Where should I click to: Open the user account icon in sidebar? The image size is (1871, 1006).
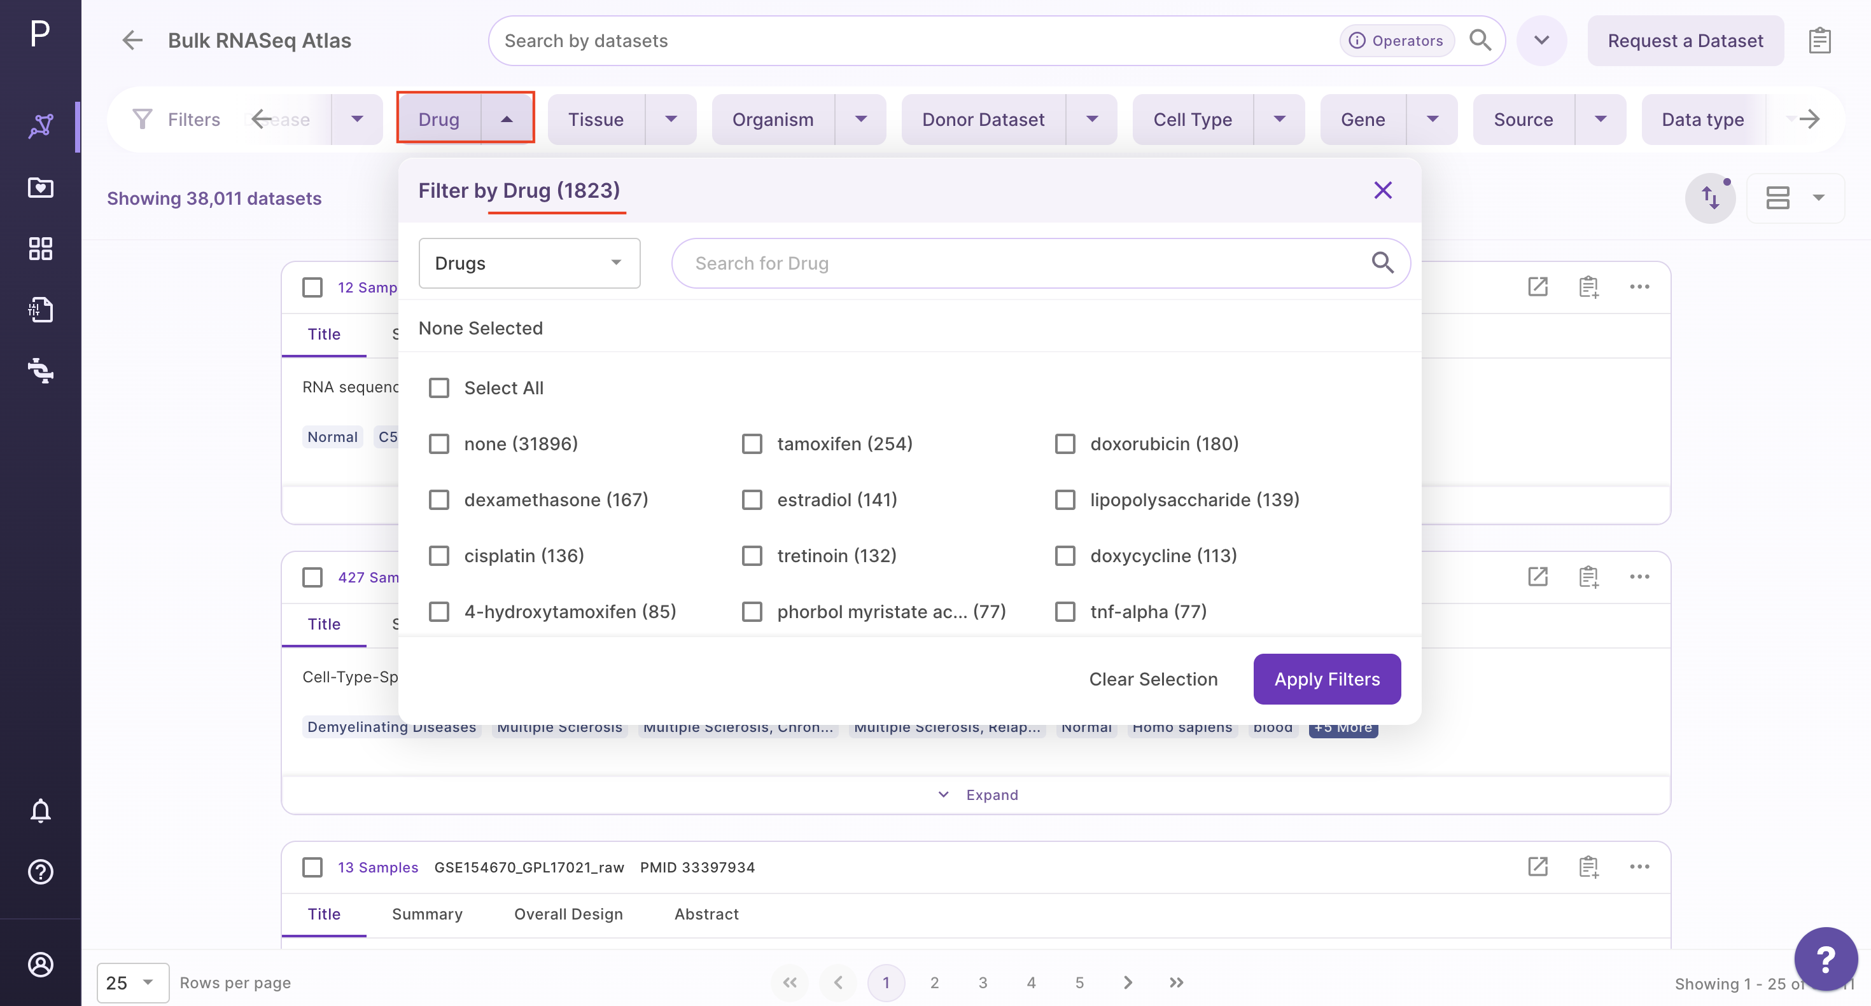[x=41, y=964]
